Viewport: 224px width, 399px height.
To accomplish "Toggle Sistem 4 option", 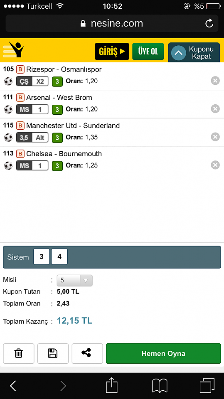I will 59,257.
